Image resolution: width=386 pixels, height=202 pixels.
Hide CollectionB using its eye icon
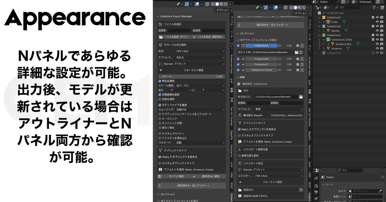[x=377, y=26]
